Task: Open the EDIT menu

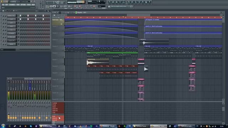Action: [6, 5]
